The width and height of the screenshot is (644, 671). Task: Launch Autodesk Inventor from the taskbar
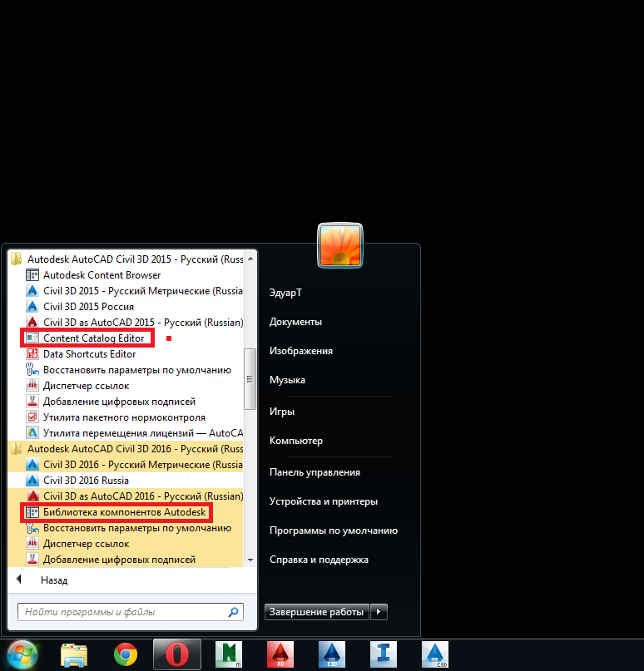[384, 654]
